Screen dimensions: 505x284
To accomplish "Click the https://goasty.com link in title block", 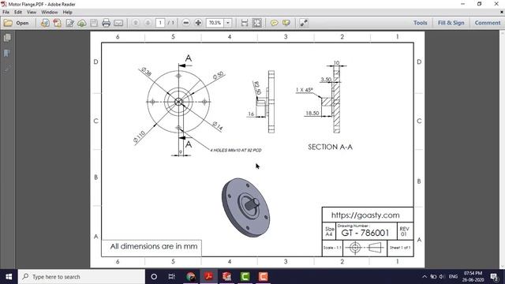I will tap(365, 215).
